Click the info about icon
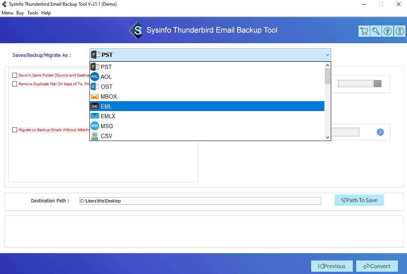 (x=400, y=31)
